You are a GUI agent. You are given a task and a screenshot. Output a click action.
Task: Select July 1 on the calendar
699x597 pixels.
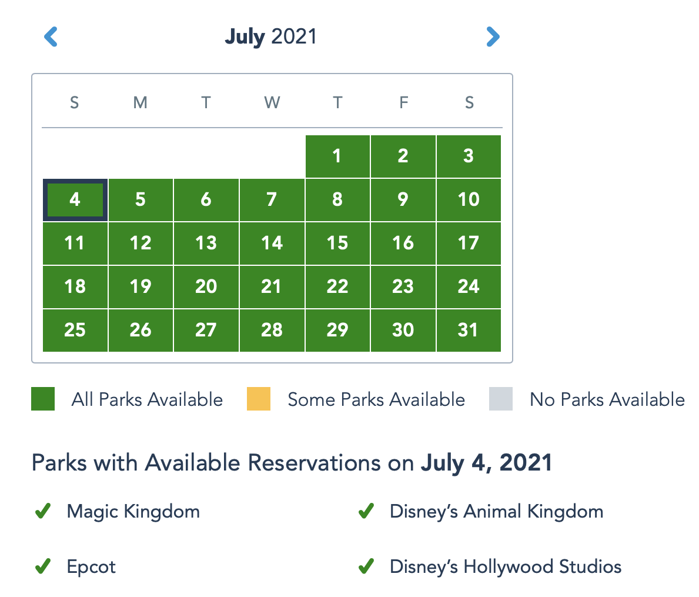tap(337, 156)
